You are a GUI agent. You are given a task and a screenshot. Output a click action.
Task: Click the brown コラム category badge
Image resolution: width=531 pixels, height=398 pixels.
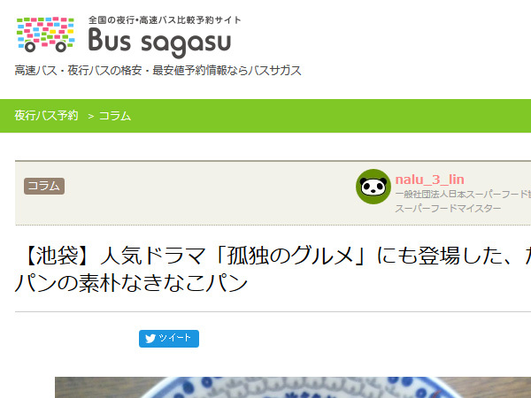point(44,186)
